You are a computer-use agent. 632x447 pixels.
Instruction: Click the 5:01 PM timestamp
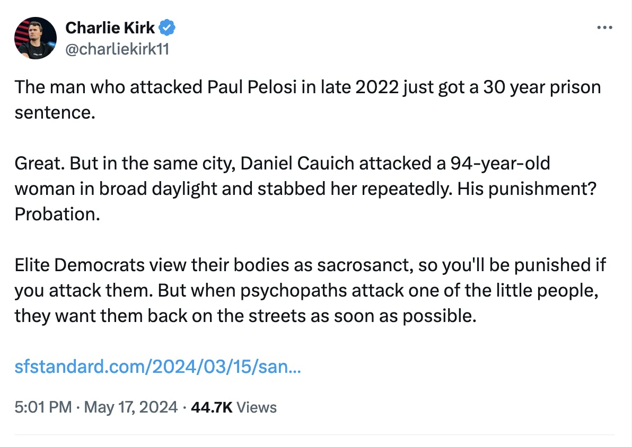click(43, 407)
